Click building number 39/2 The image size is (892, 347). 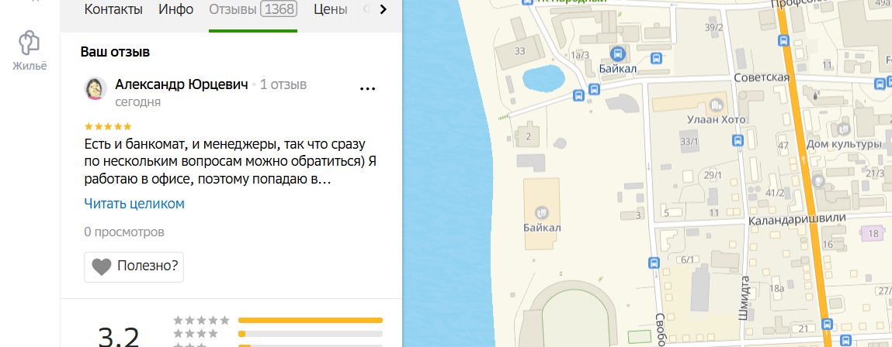713,27
